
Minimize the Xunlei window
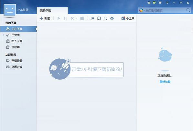pyautogui.click(x=174, y=3)
